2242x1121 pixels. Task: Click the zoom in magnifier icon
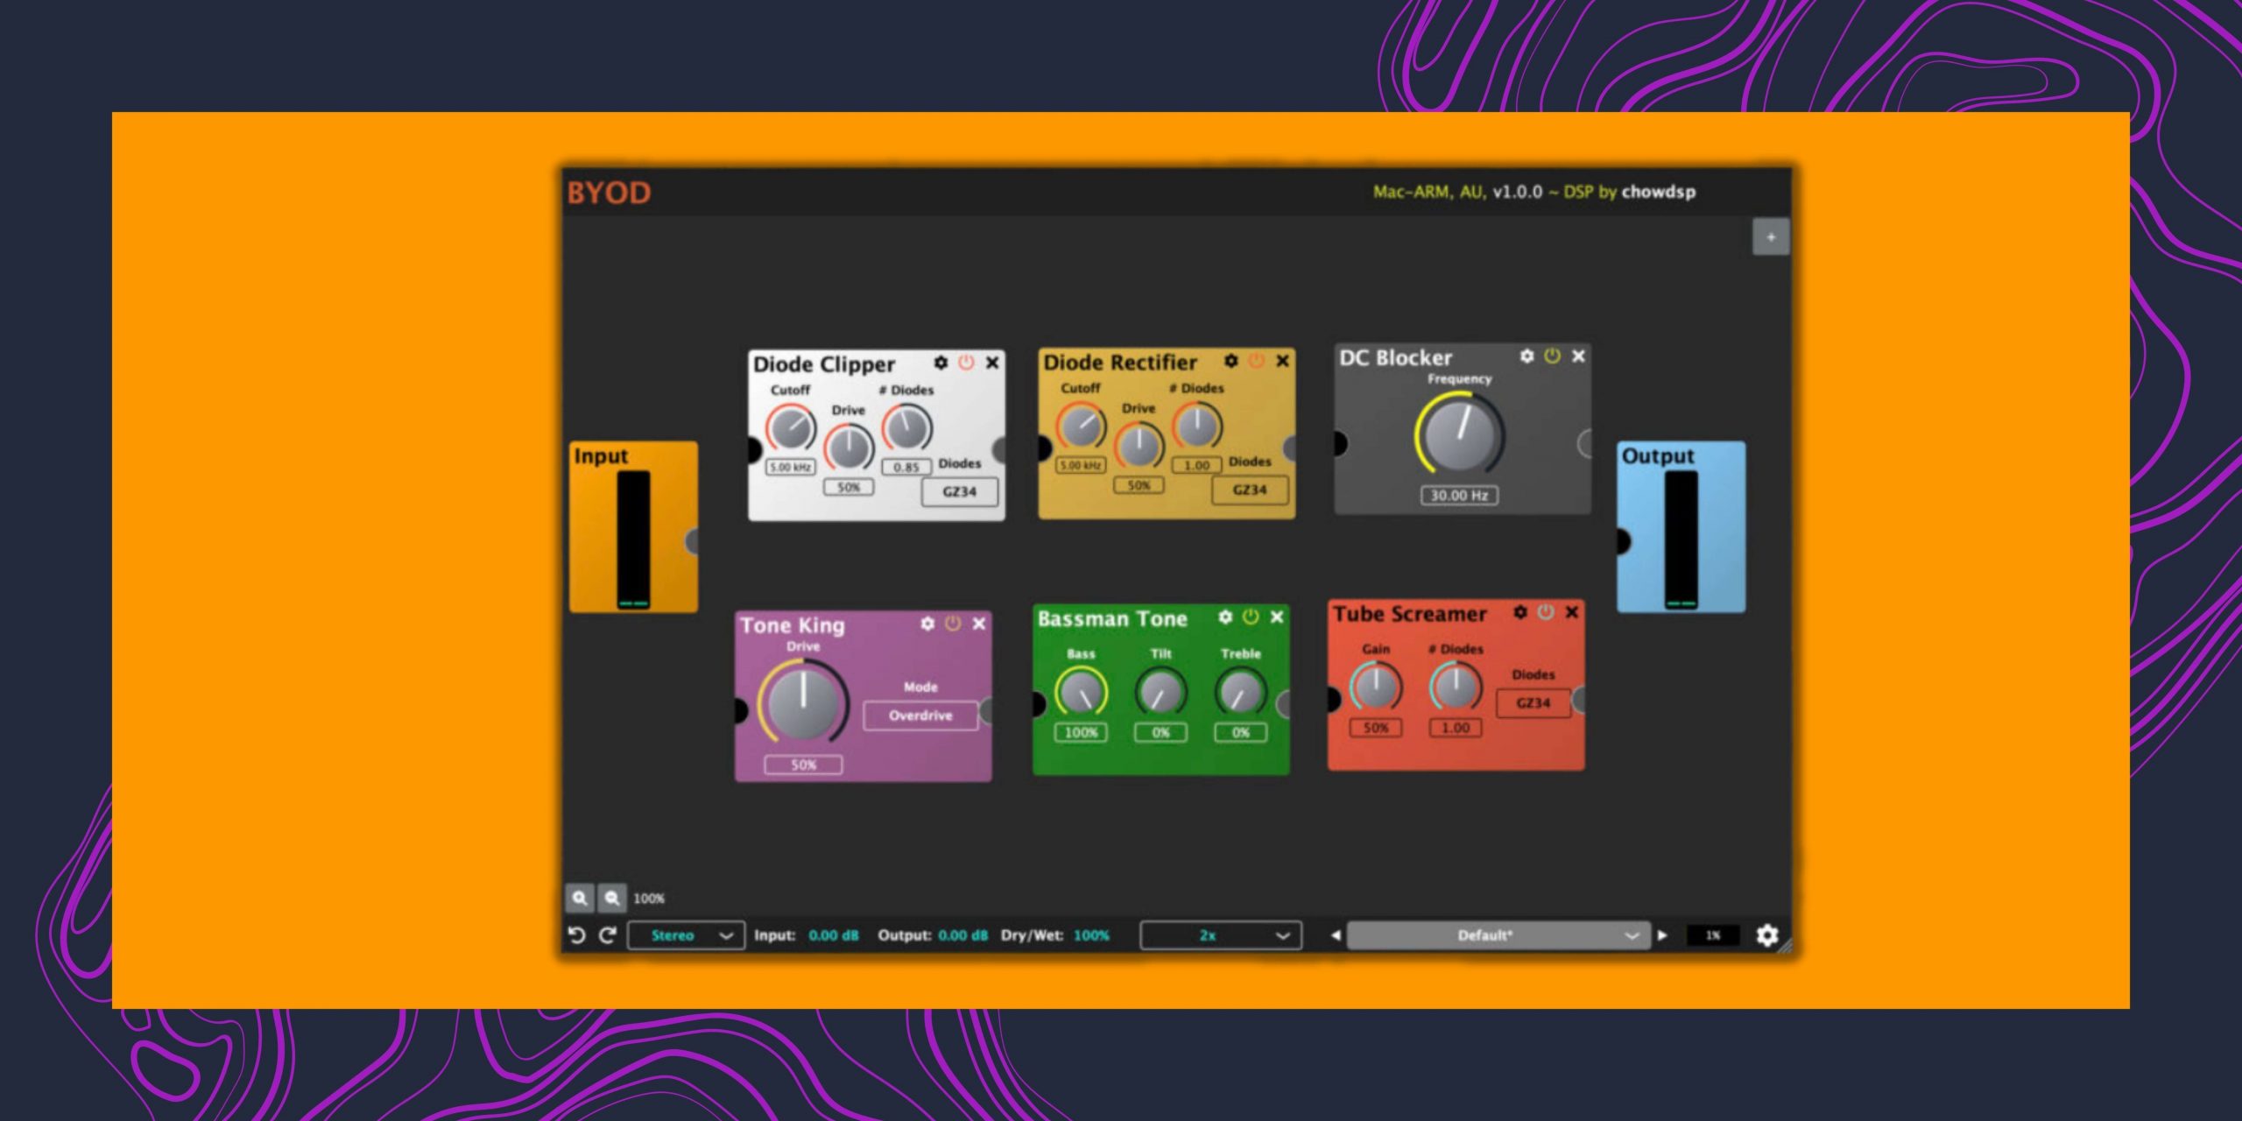580,899
